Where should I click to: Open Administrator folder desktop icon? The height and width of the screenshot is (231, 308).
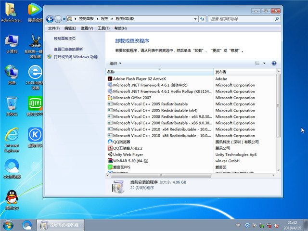pyautogui.click(x=12, y=12)
